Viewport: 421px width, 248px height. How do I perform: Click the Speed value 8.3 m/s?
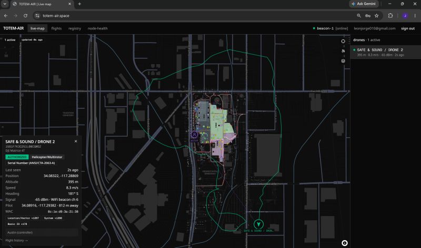72,188
